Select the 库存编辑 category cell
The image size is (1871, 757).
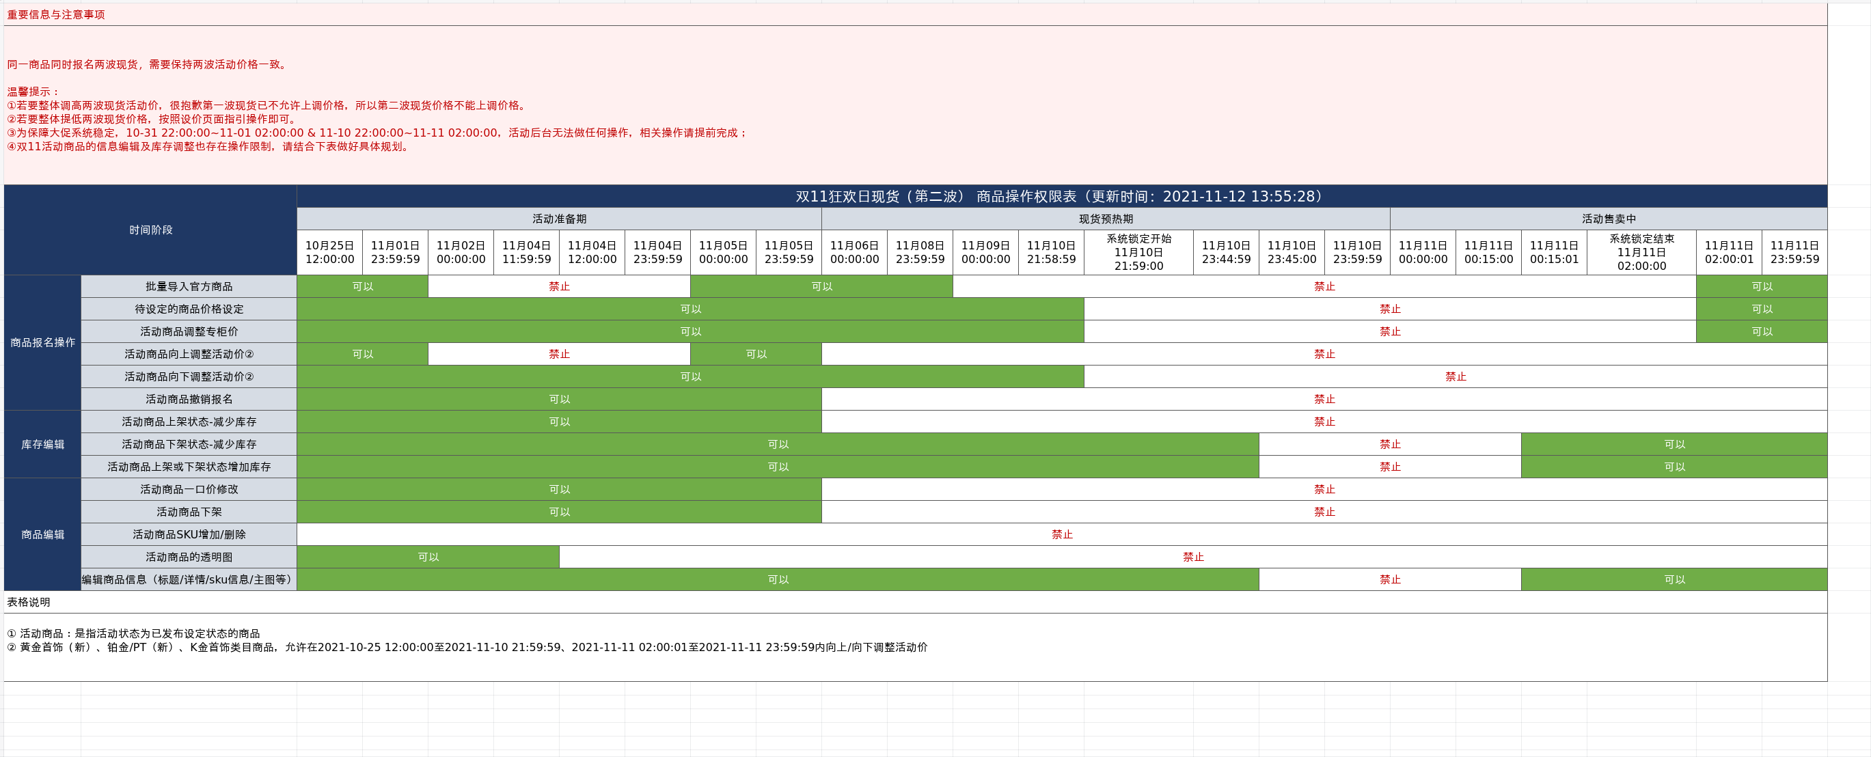coord(42,444)
